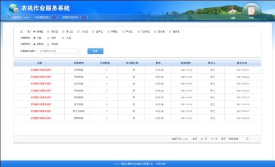Choose the 大豆 crop type option
The image size is (275, 167).
tap(63, 38)
